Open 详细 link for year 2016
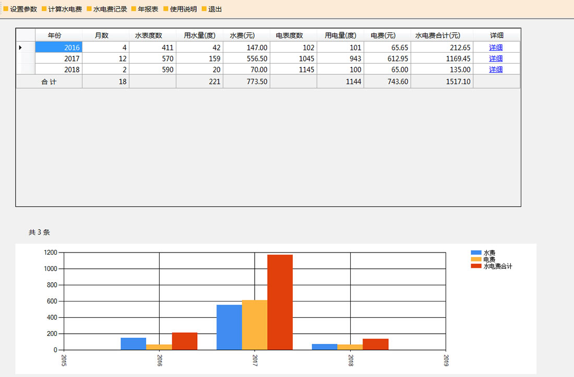Image resolution: width=574 pixels, height=377 pixels. click(496, 47)
